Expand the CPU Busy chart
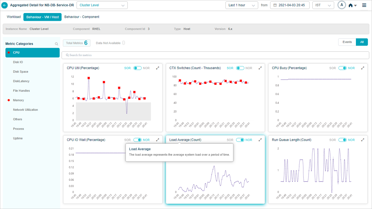Viewport: 372px width, 209px height. click(x=363, y=68)
